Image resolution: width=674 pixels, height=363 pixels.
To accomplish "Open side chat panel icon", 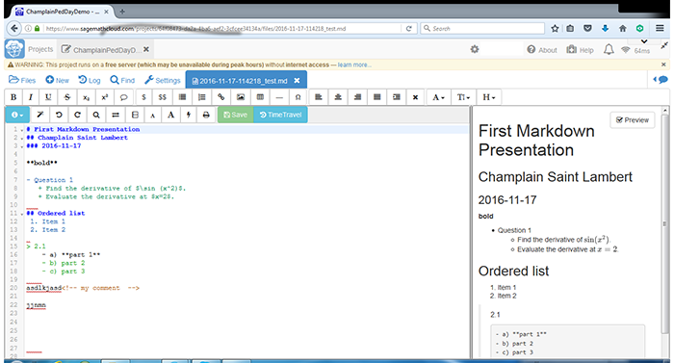I will tap(661, 80).
